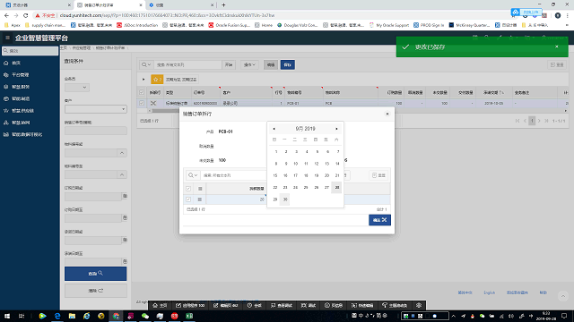Open 快速编辑 in developer toolbar
The height and width of the screenshot is (322, 574).
pyautogui.click(x=362, y=305)
